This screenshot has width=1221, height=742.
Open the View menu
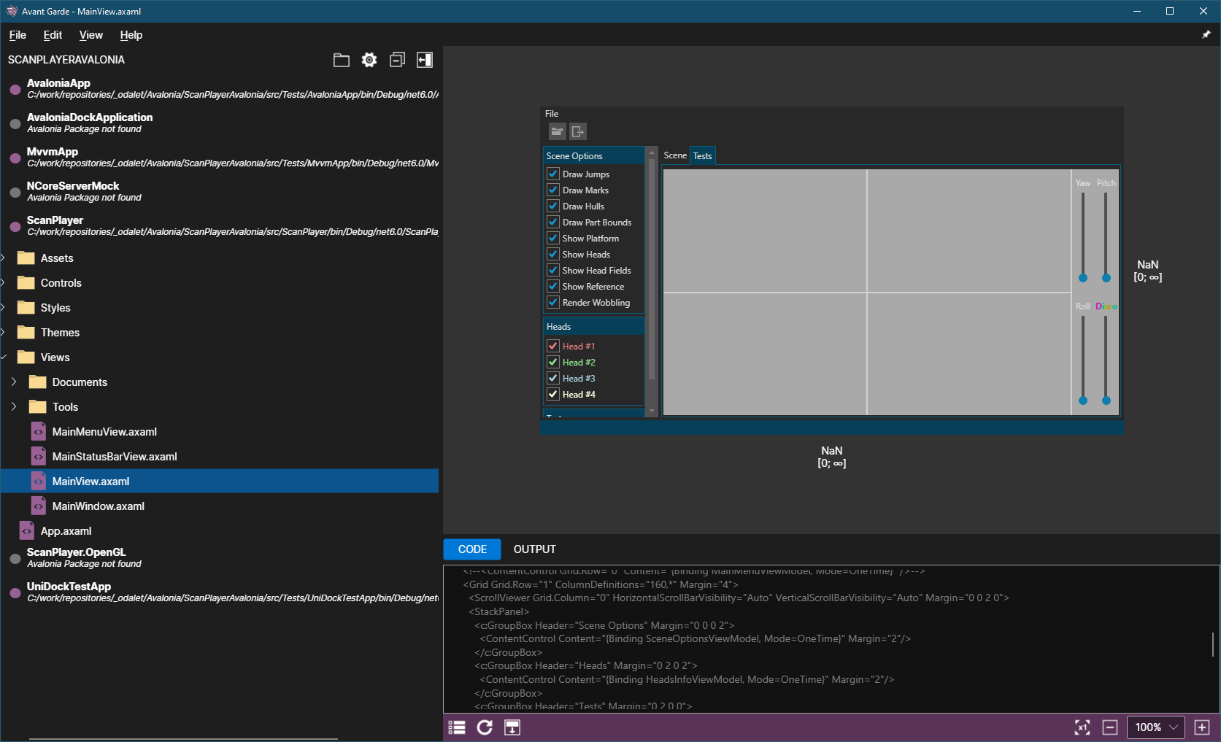90,34
